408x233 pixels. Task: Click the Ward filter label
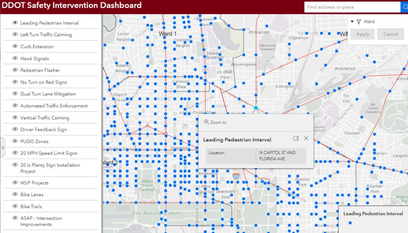[369, 21]
